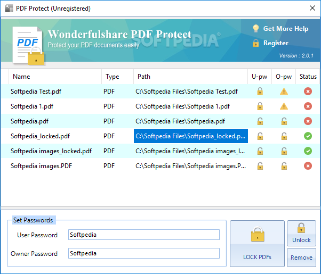
Task: Focus the Owner Password field
Action: coord(144,253)
